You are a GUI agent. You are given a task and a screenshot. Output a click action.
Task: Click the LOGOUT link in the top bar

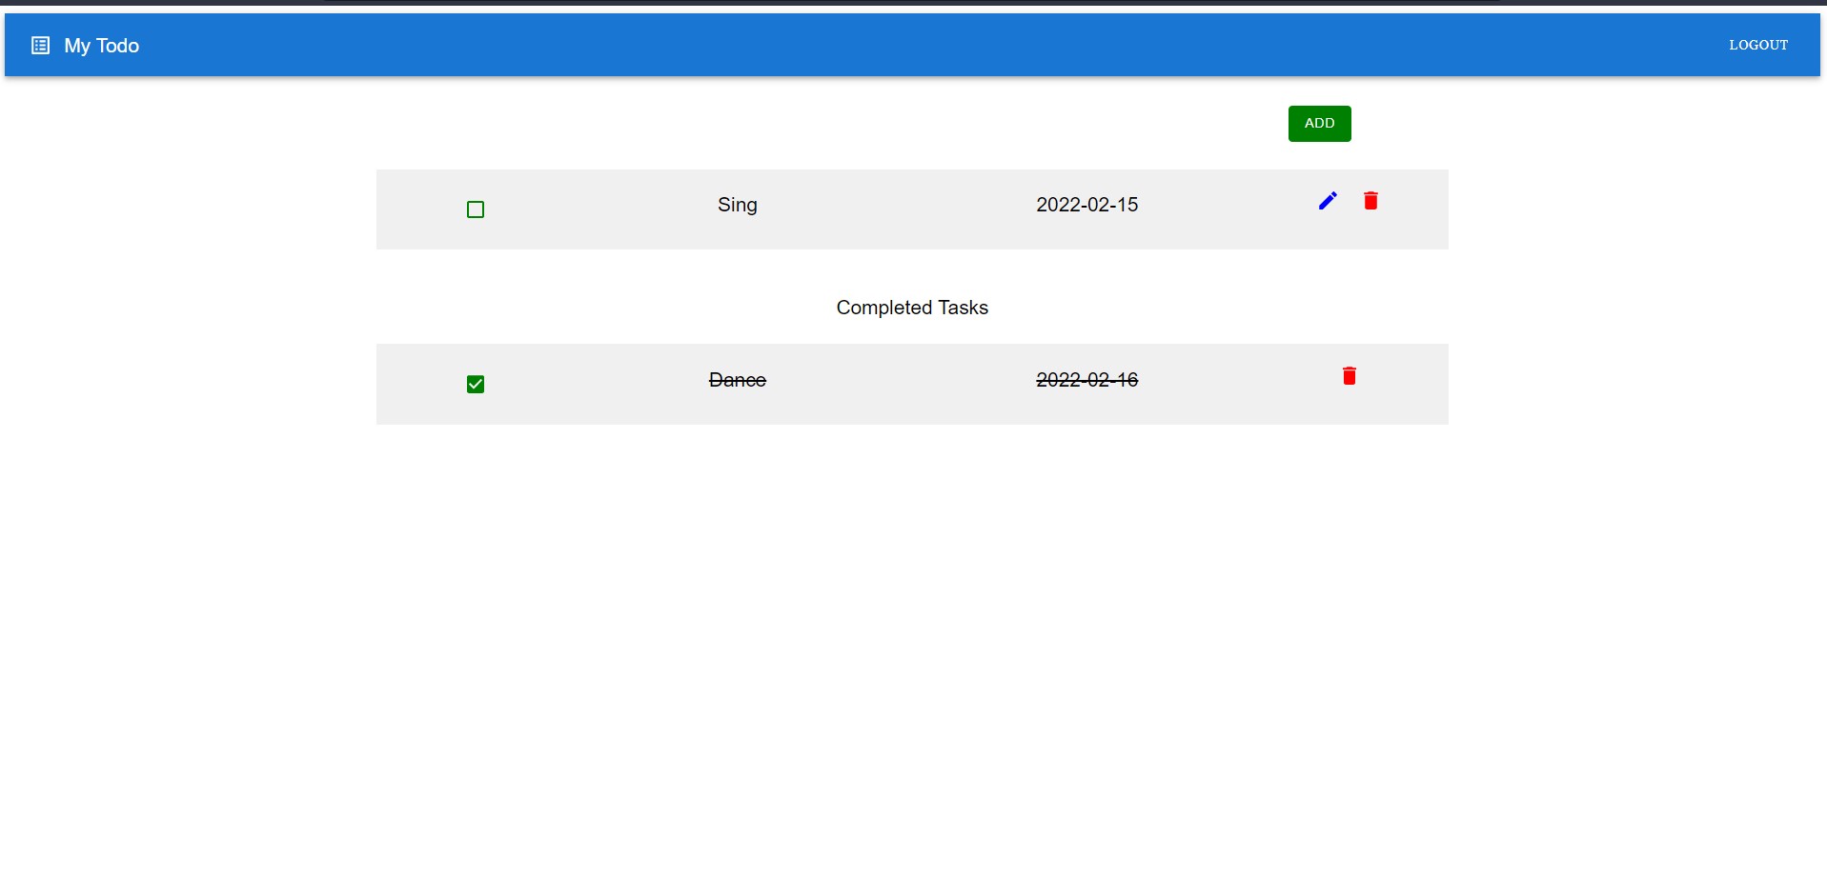pyautogui.click(x=1756, y=45)
